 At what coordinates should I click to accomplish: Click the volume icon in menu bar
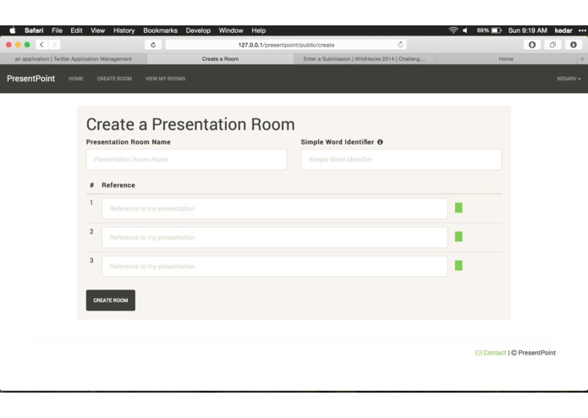465,30
